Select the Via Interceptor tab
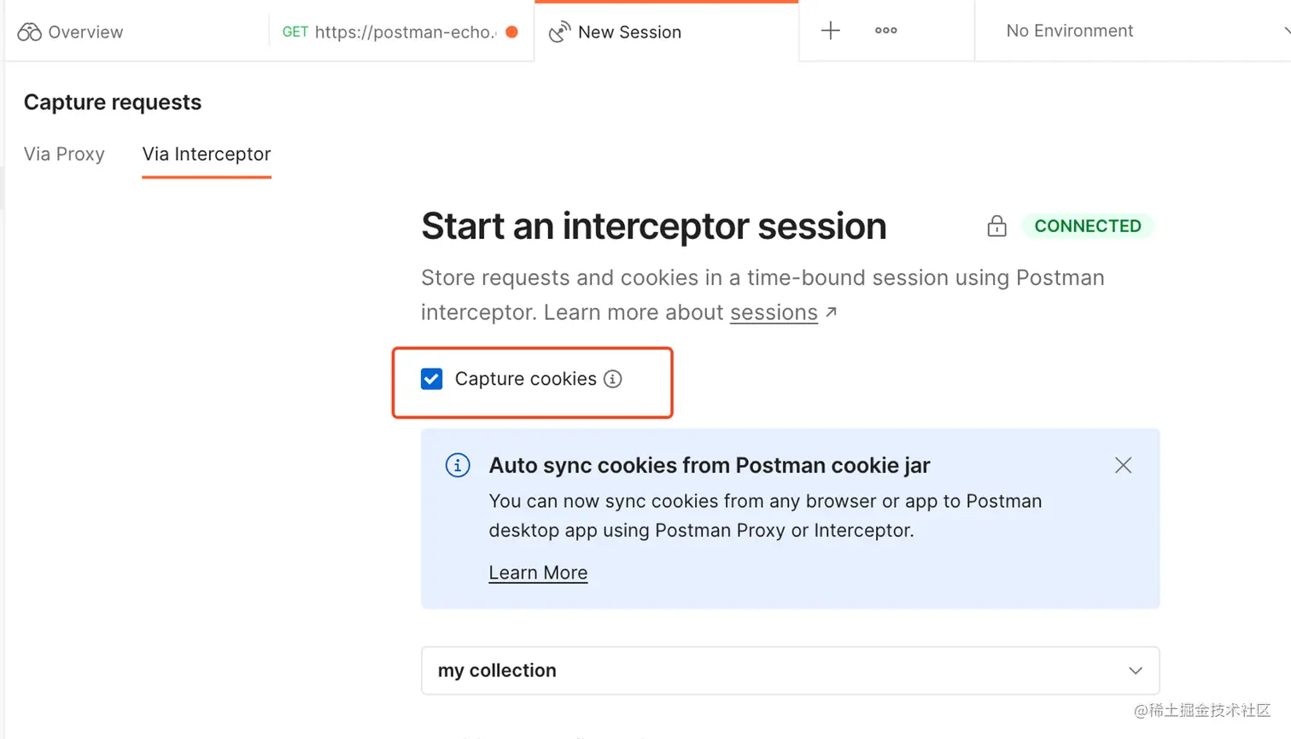 (x=207, y=154)
